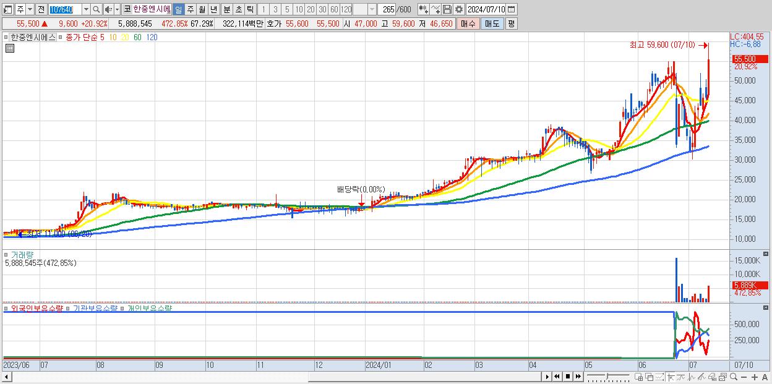
Task: Click the window-with-grid icon on bottom bar
Action: [x=638, y=377]
